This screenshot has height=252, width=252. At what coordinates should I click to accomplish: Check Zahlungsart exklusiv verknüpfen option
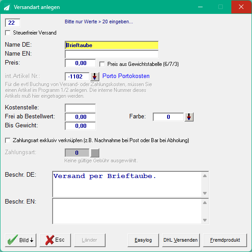click(8, 140)
